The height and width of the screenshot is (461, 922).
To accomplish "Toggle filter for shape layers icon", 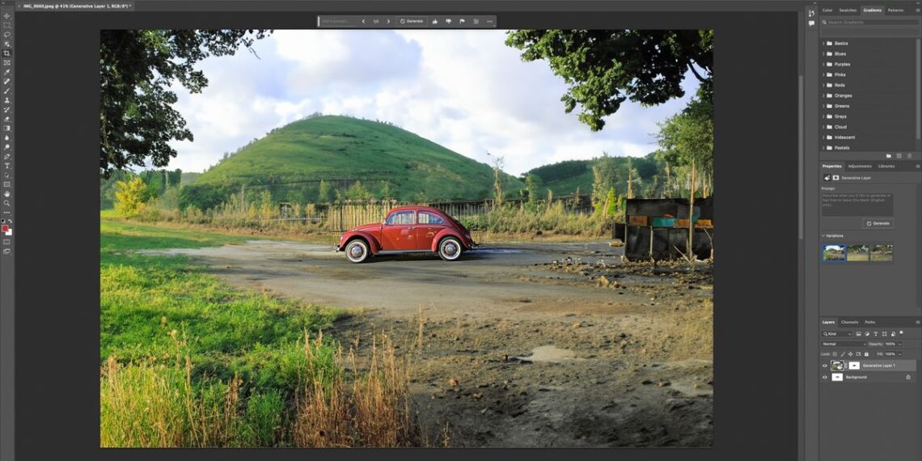I will pyautogui.click(x=884, y=333).
